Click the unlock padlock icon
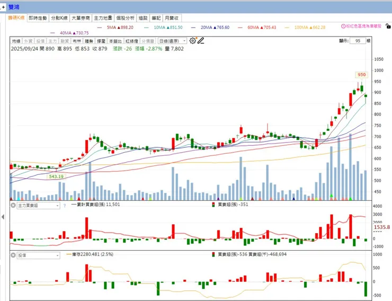Image resolution: width=392 pixels, height=301 pixels. 388,26
